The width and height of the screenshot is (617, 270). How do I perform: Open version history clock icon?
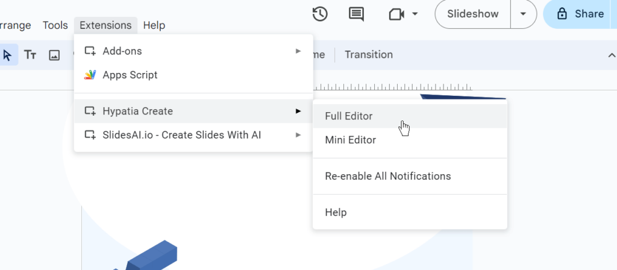coord(320,14)
